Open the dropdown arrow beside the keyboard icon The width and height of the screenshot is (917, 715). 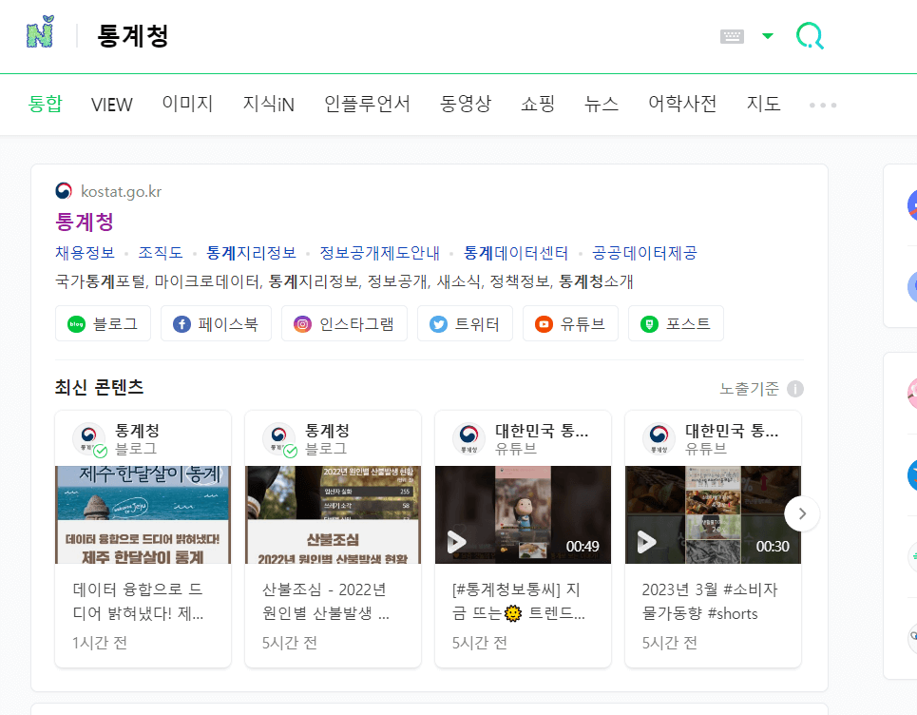[x=766, y=33]
